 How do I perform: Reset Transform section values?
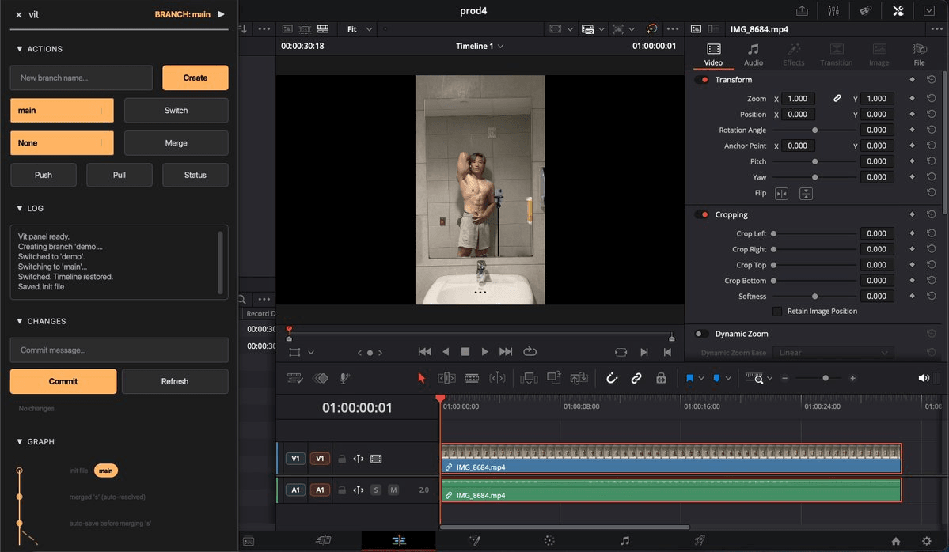[932, 80]
